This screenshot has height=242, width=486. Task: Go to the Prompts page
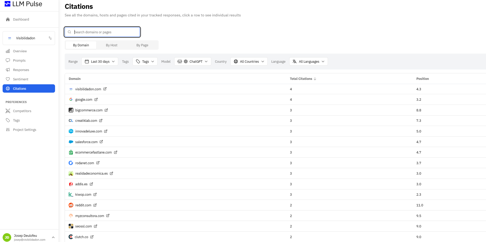point(19,61)
